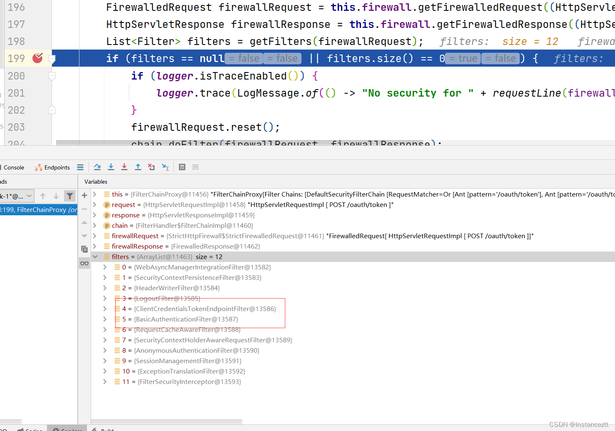Image resolution: width=615 pixels, height=431 pixels.
Task: Toggle the frames filter funnel button
Action: point(70,196)
